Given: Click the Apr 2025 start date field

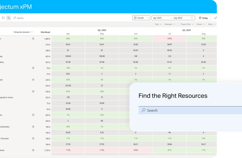Looking at the screenshot, I should click(x=160, y=18).
